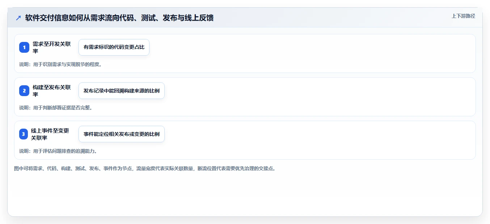Select the number 2 step badge
The image size is (490, 224).
tap(24, 91)
